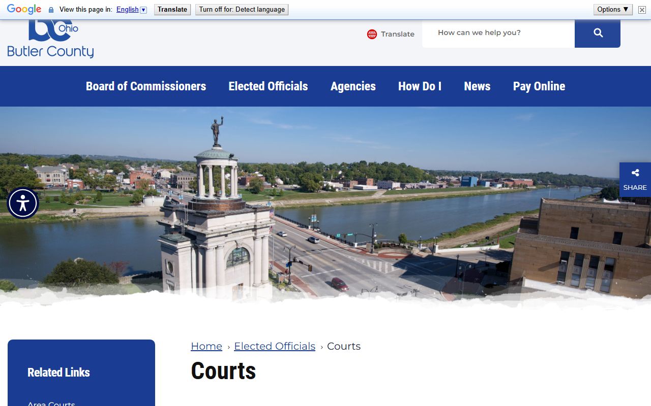Screen dimensions: 651x406
Task: Click the Google logo in translate bar
Action: pos(24,9)
